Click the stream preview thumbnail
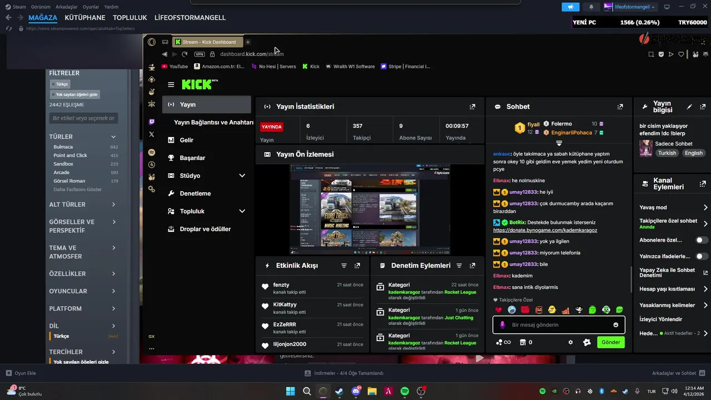This screenshot has width=711, height=400. (x=370, y=209)
